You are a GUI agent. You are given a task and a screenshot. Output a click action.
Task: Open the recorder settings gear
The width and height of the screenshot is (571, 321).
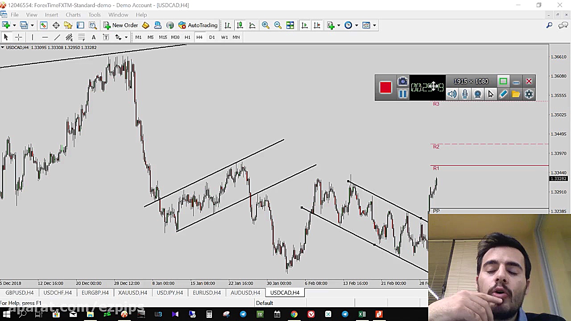(529, 94)
